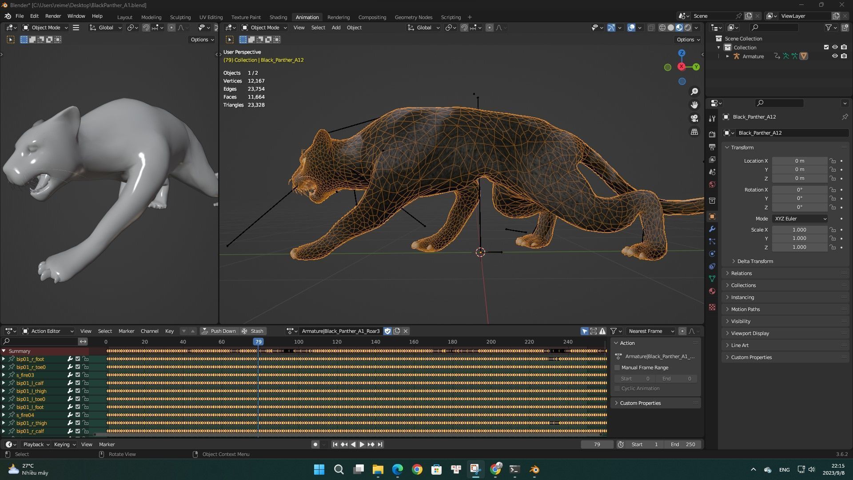
Task: Click the pan hand icon in viewport
Action: click(x=694, y=105)
